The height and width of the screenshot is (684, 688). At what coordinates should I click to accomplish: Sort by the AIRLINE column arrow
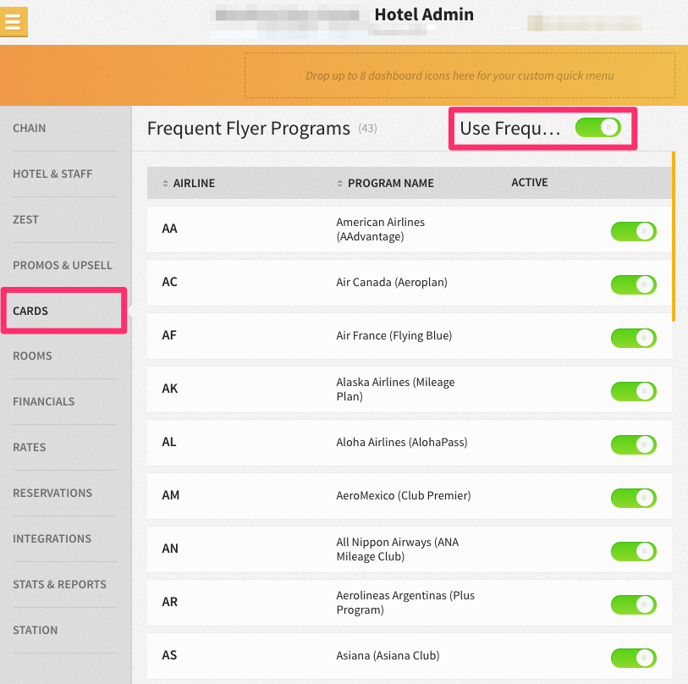[x=165, y=183]
